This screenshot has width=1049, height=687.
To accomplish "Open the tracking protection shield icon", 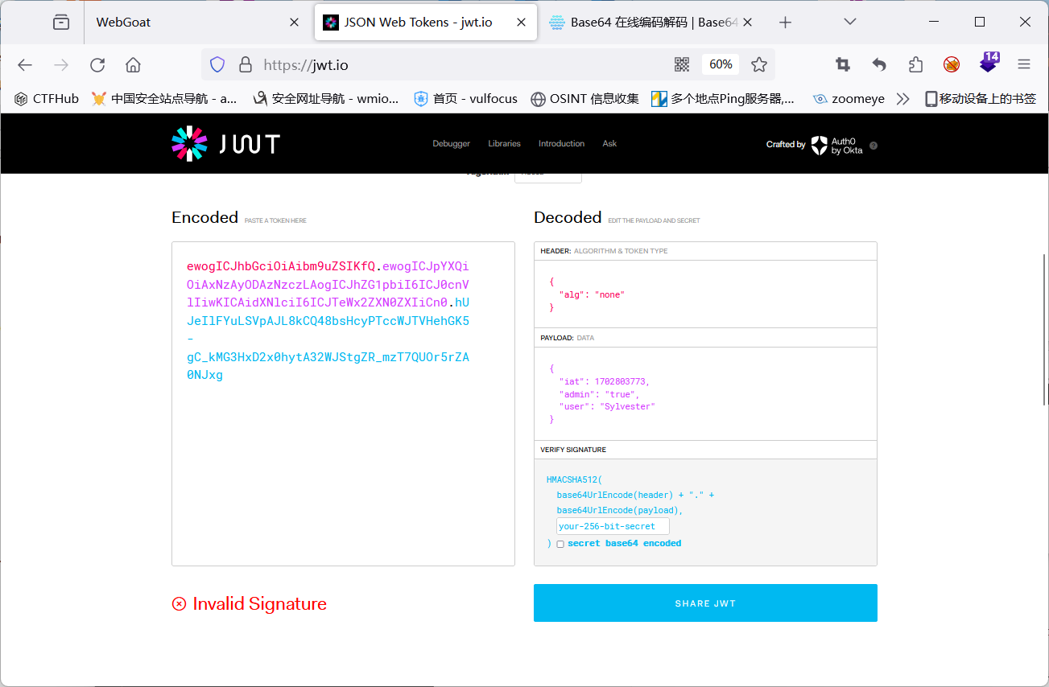I will coord(217,65).
